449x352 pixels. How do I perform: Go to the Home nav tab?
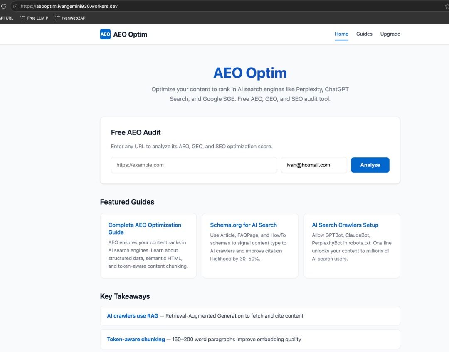(x=341, y=34)
